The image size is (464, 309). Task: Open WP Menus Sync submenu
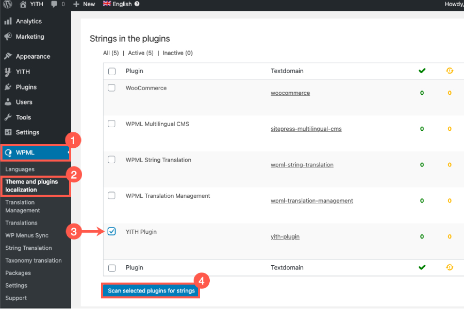(27, 235)
